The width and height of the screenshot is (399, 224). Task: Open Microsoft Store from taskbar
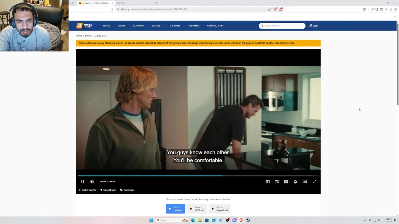[x=207, y=220]
